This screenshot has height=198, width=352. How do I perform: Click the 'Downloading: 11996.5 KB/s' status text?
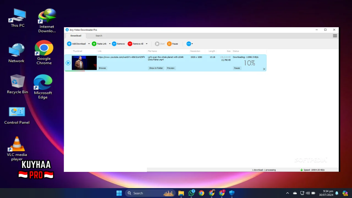coord(246,57)
